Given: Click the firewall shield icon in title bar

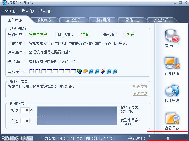Looking at the screenshot, I should (4, 2).
